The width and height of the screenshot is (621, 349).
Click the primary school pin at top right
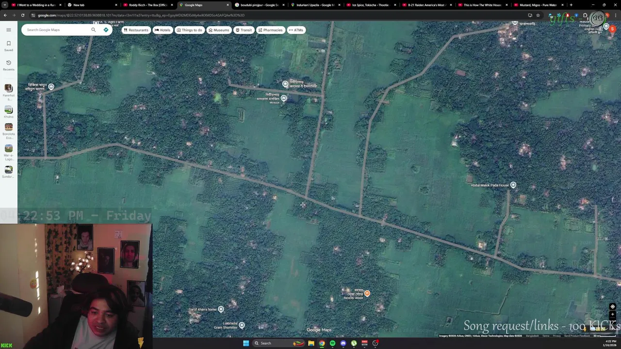(x=606, y=27)
